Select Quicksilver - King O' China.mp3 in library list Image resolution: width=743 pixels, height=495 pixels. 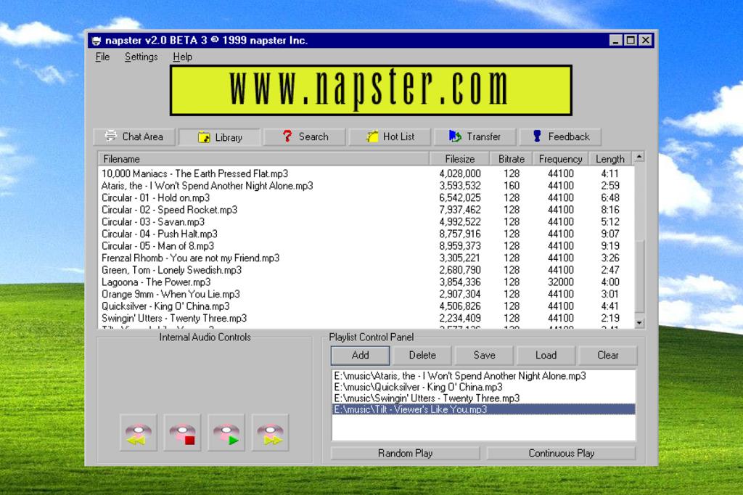[x=366, y=306]
